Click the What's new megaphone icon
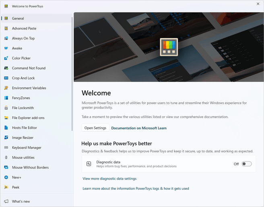Image resolution: width=264 pixels, height=207 pixels. [x=6, y=201]
